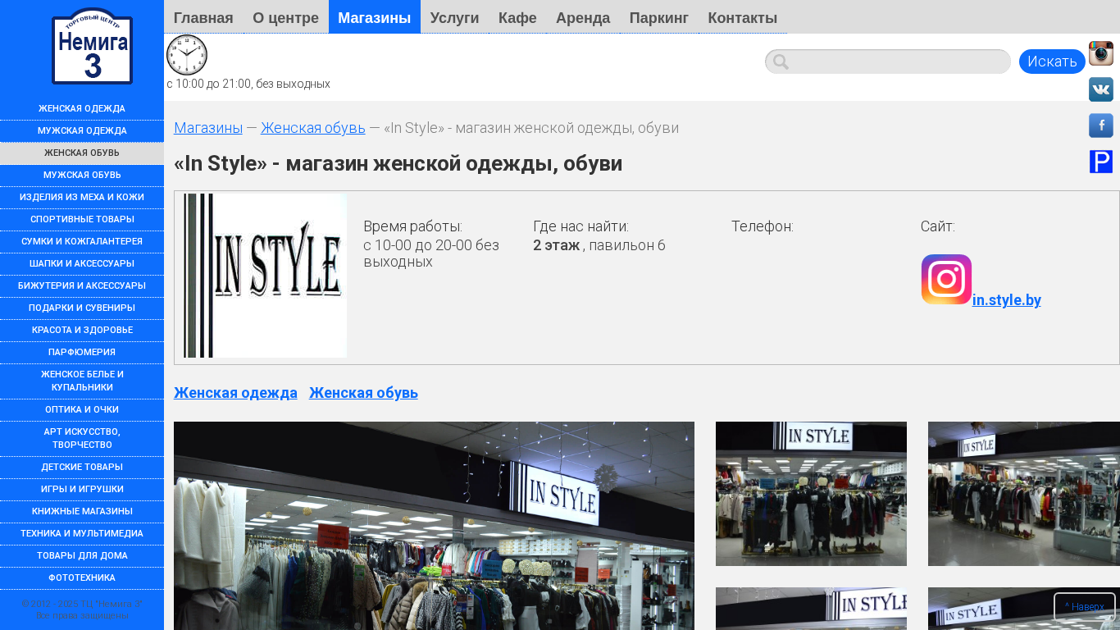Select Сумки и кожгалантерея category

point(82,242)
